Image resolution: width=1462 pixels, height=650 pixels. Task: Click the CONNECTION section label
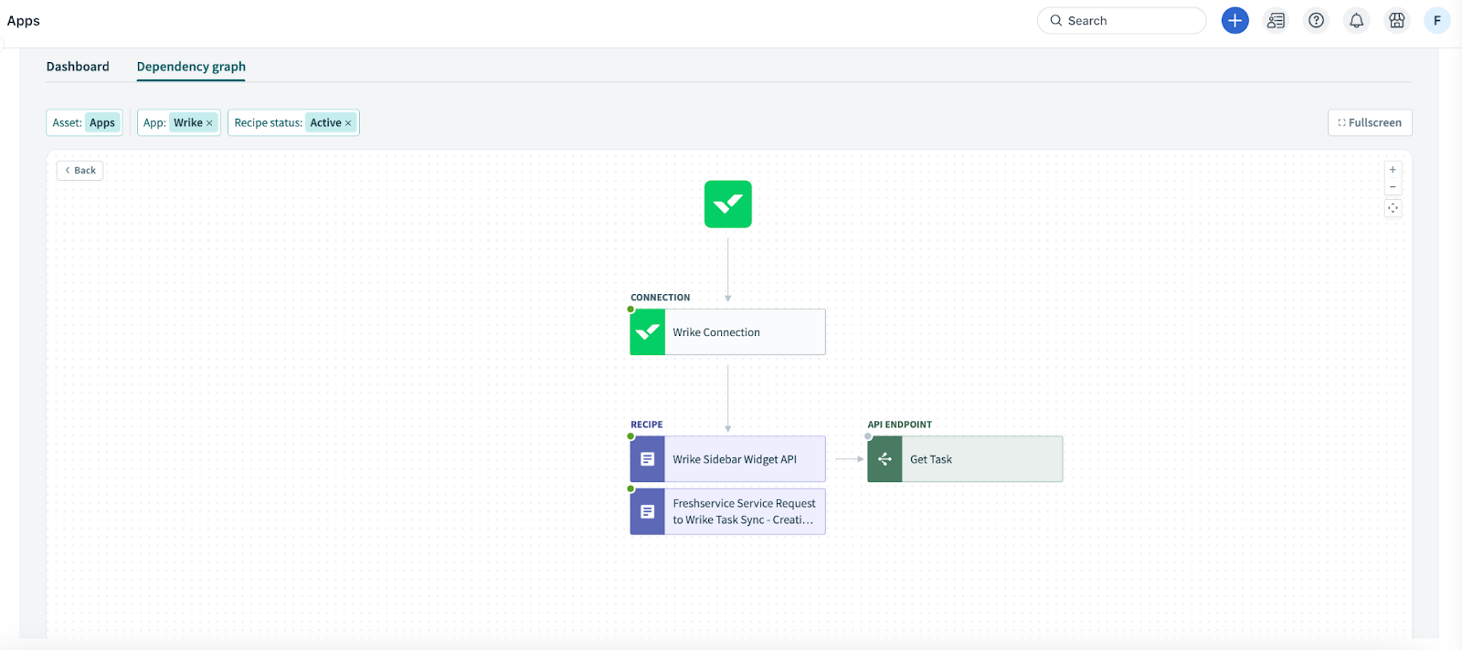click(x=661, y=298)
